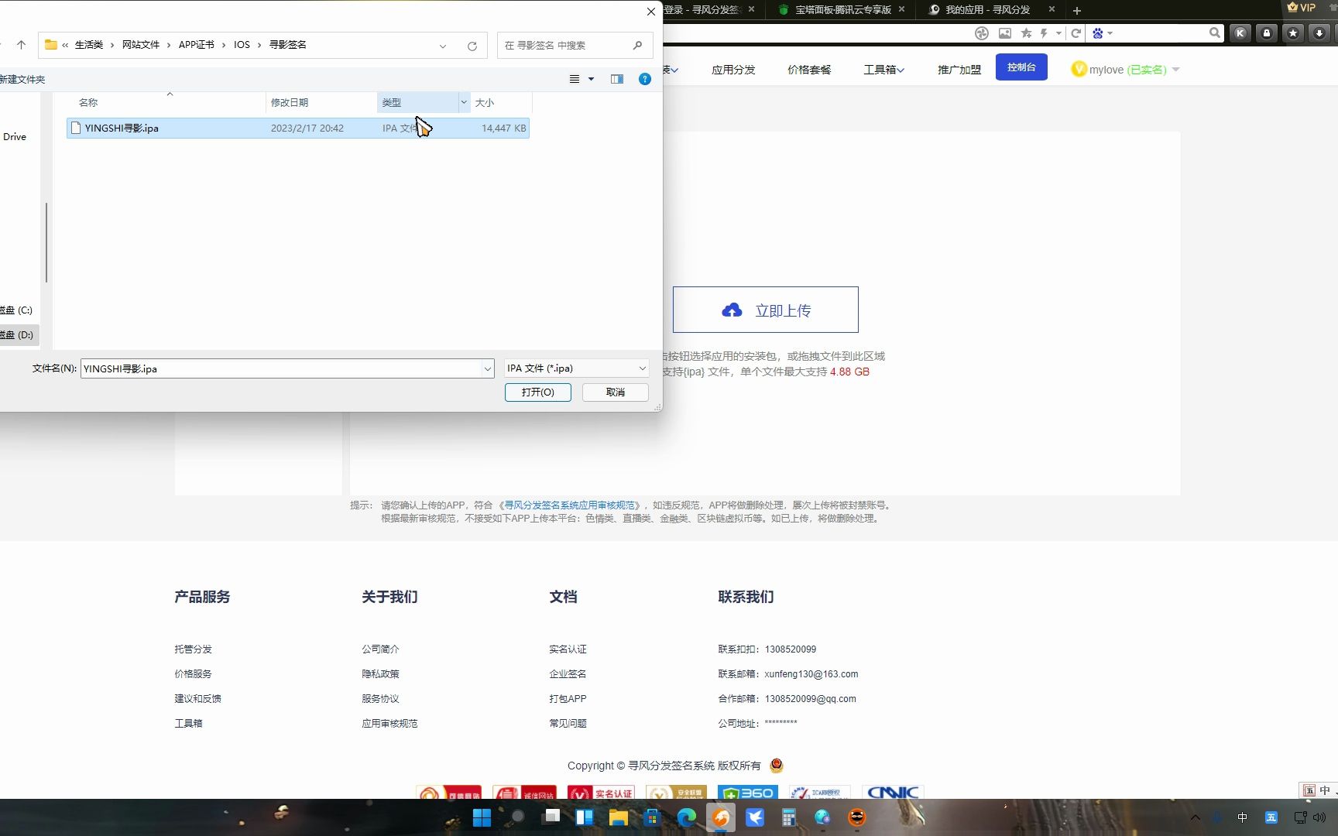Change view layout via list icon

coord(575,79)
